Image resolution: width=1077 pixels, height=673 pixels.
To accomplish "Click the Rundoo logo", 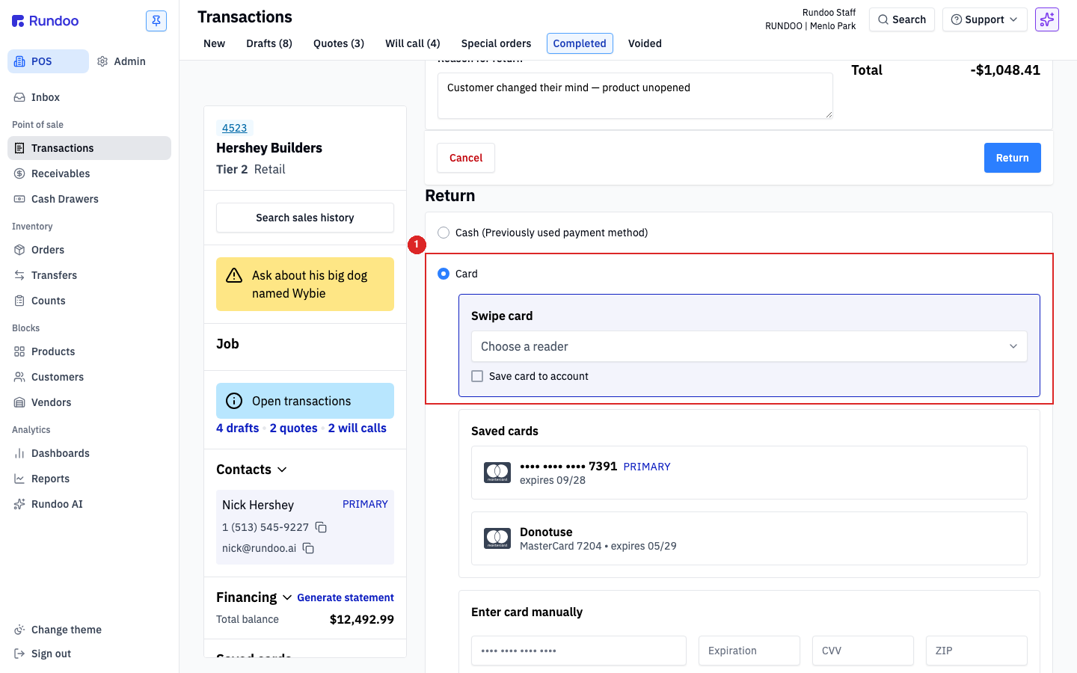I will tap(45, 21).
